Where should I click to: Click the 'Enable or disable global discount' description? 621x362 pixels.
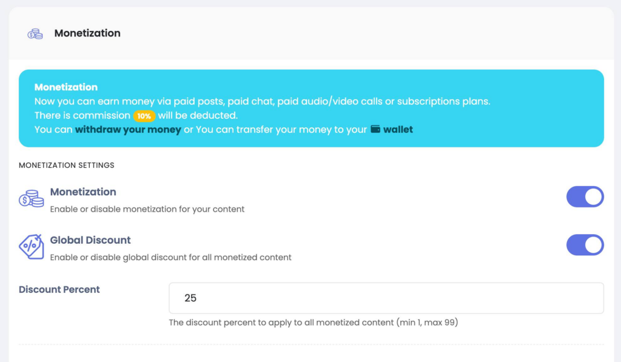[x=170, y=258]
